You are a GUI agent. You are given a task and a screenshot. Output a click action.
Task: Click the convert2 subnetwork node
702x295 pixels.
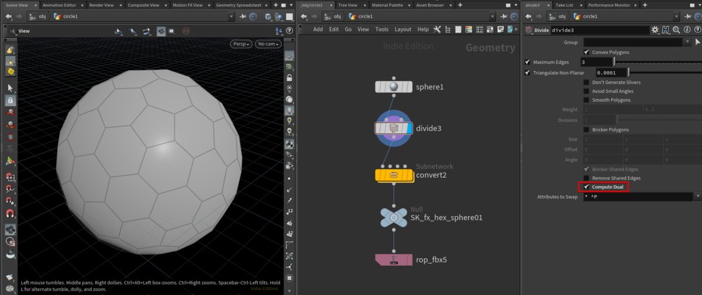(x=394, y=174)
